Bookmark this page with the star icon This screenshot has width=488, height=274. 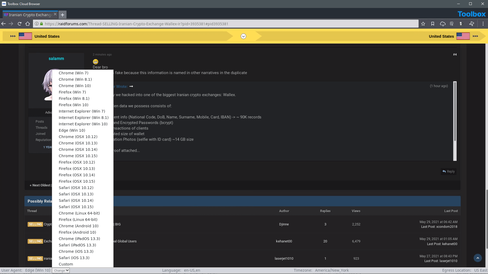pos(423,24)
